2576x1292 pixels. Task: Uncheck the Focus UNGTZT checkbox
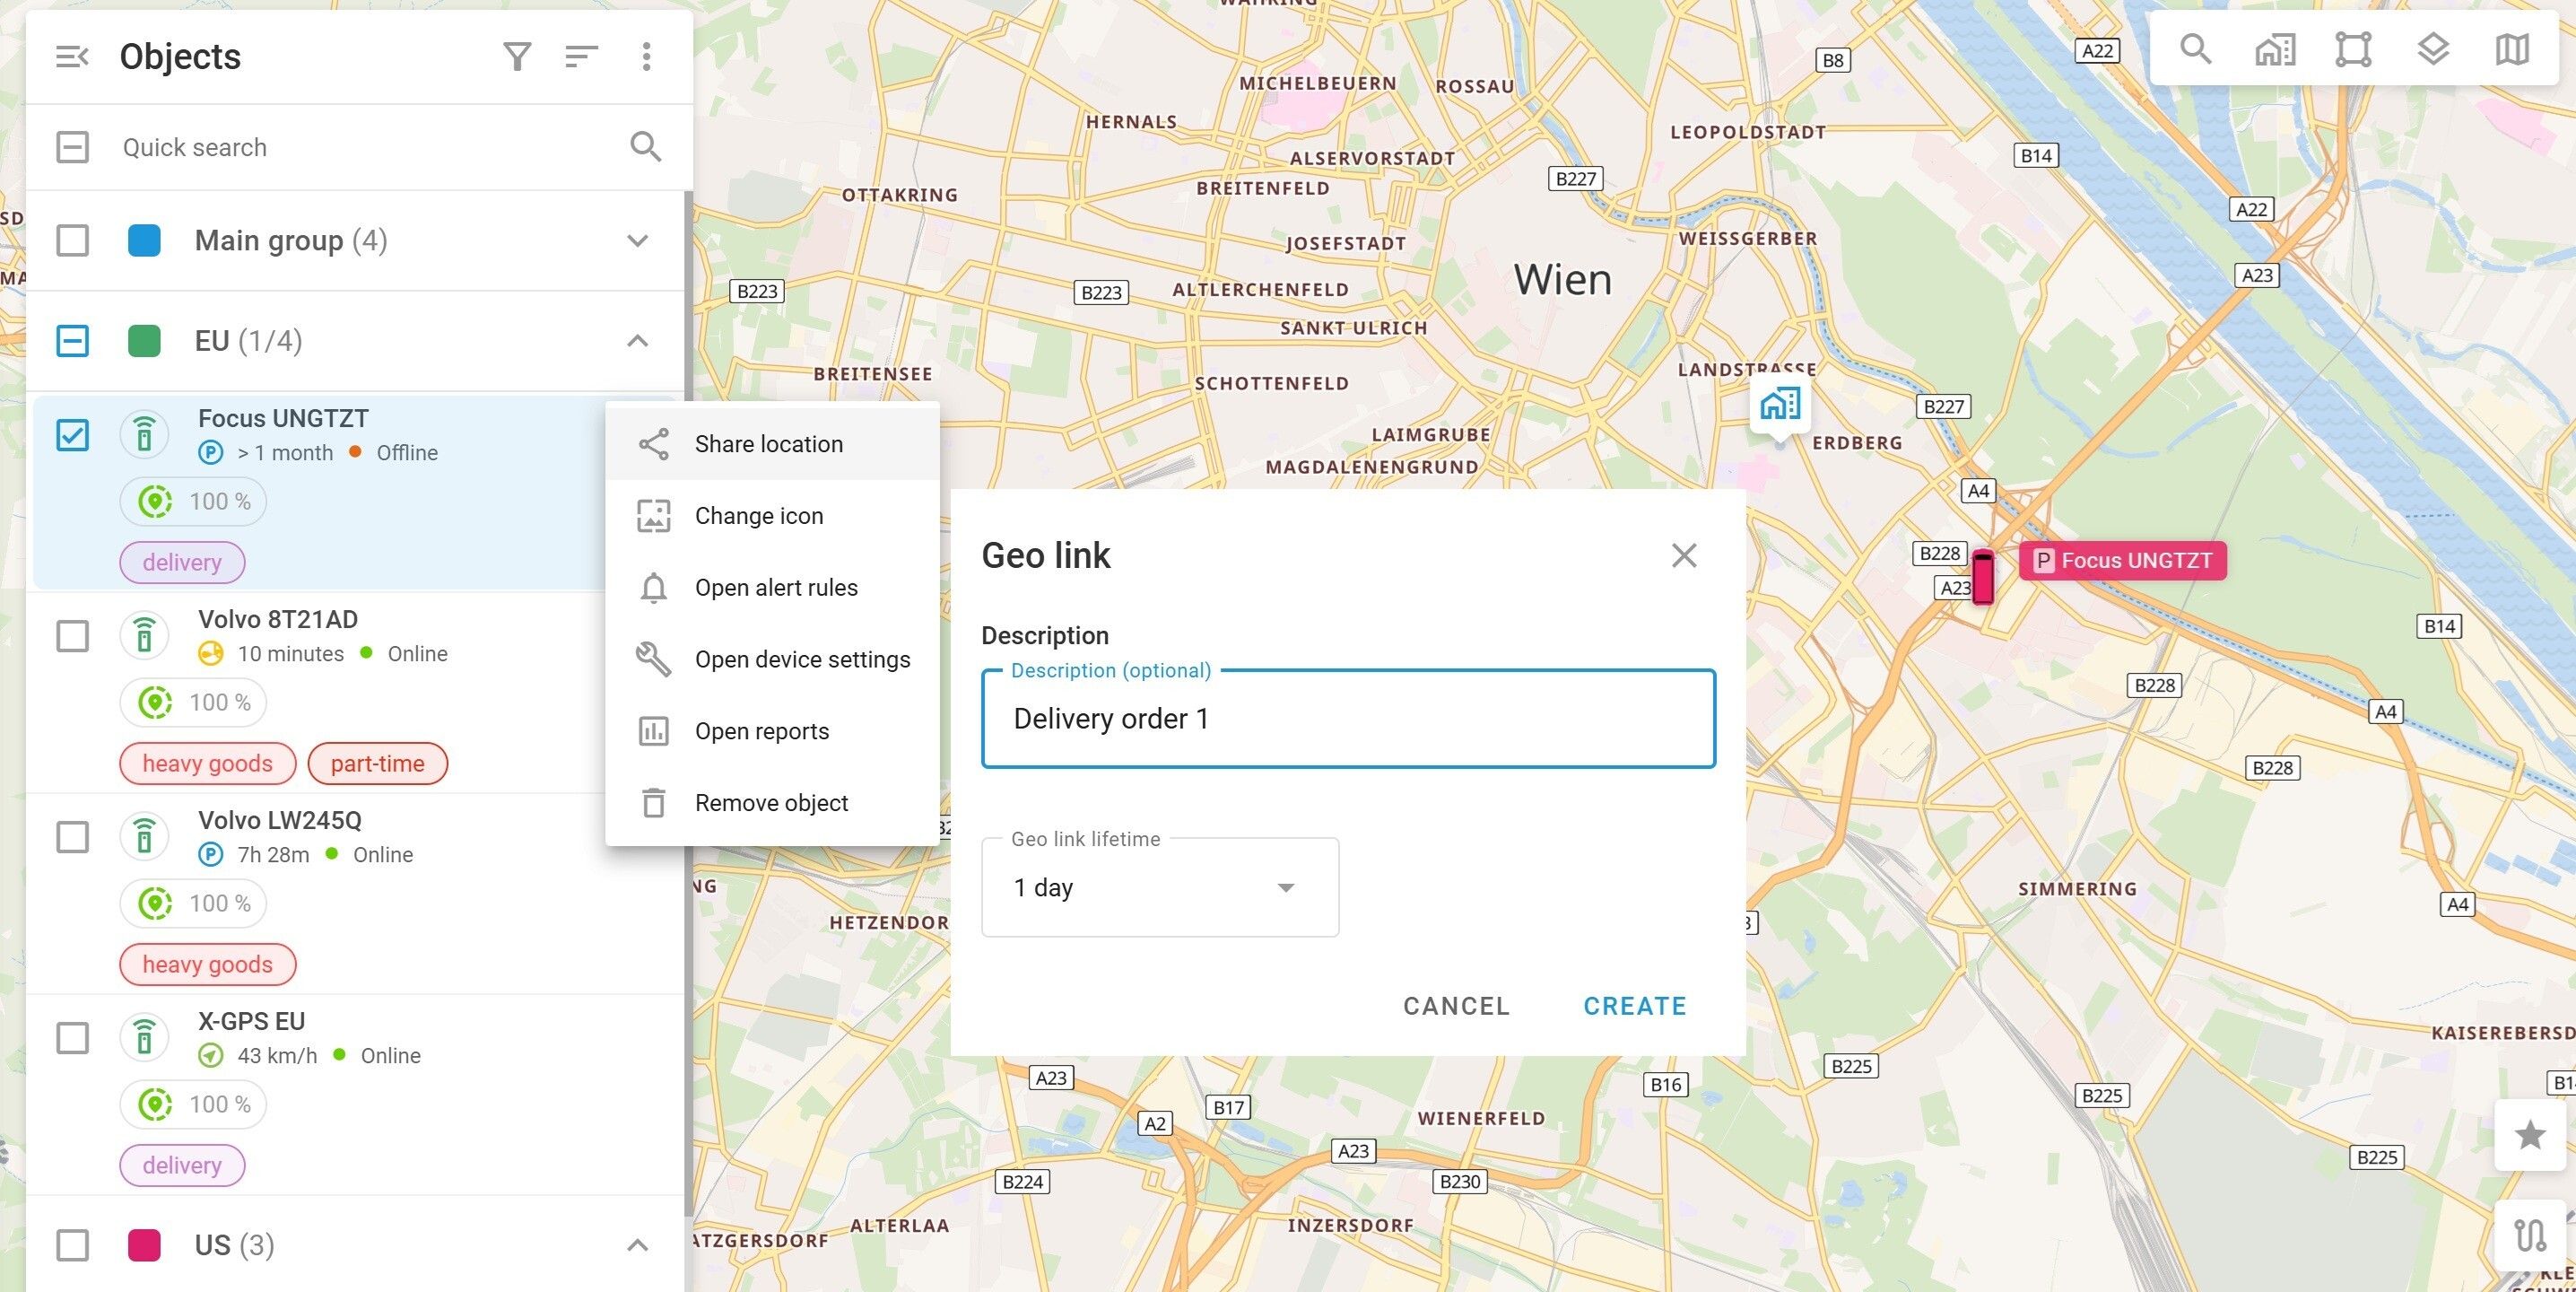(x=72, y=435)
